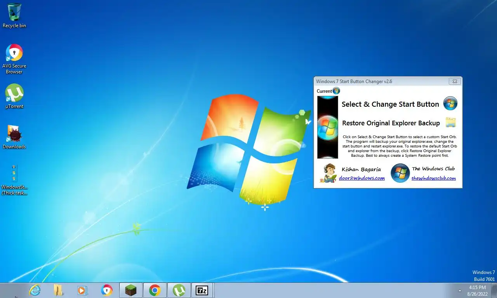
Task: Close the Start Button Changer window
Action: click(455, 81)
